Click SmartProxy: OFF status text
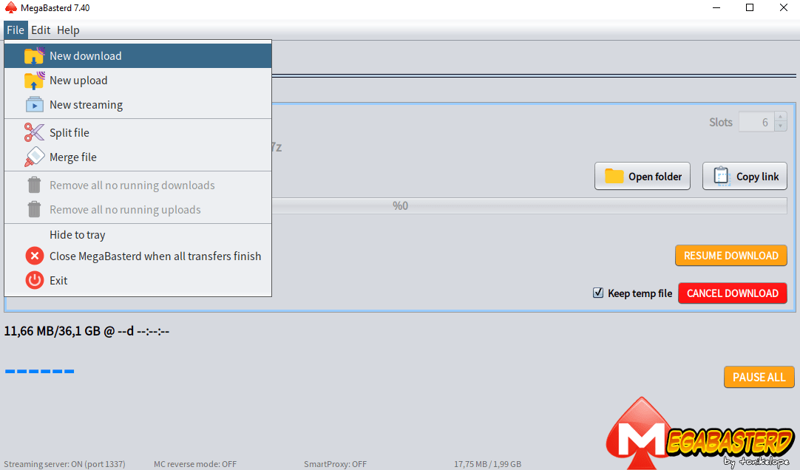Viewport: 800px width, 470px height. pyautogui.click(x=335, y=464)
